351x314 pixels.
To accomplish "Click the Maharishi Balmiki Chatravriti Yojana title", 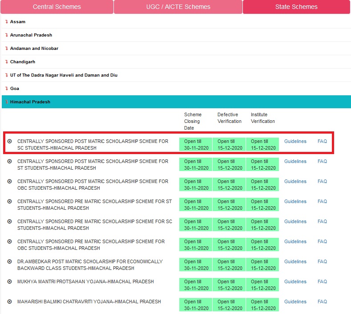I will [x=89, y=302].
